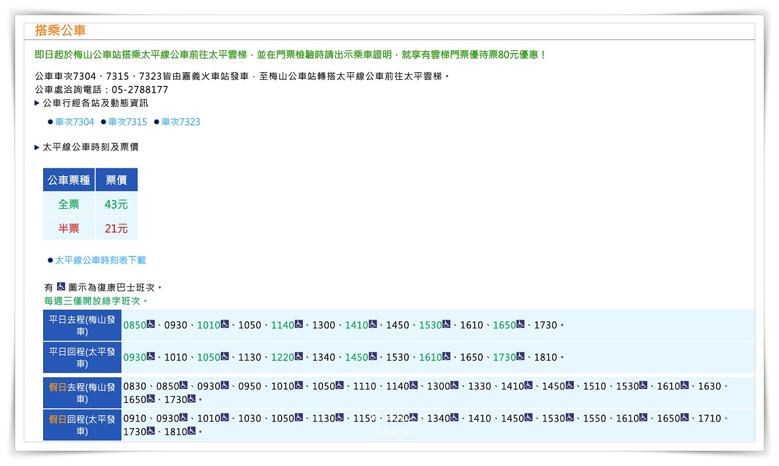Select the 半票 cell in fare table
Viewport: 779px width, 466px height.
[69, 228]
